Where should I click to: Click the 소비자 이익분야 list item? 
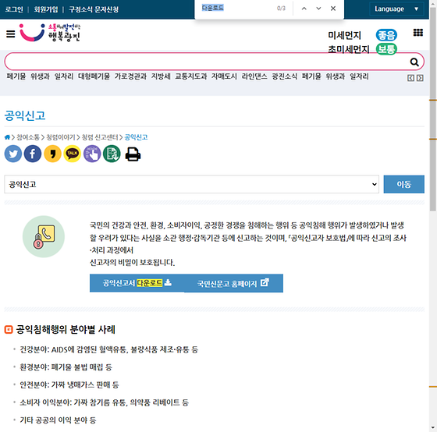[104, 402]
